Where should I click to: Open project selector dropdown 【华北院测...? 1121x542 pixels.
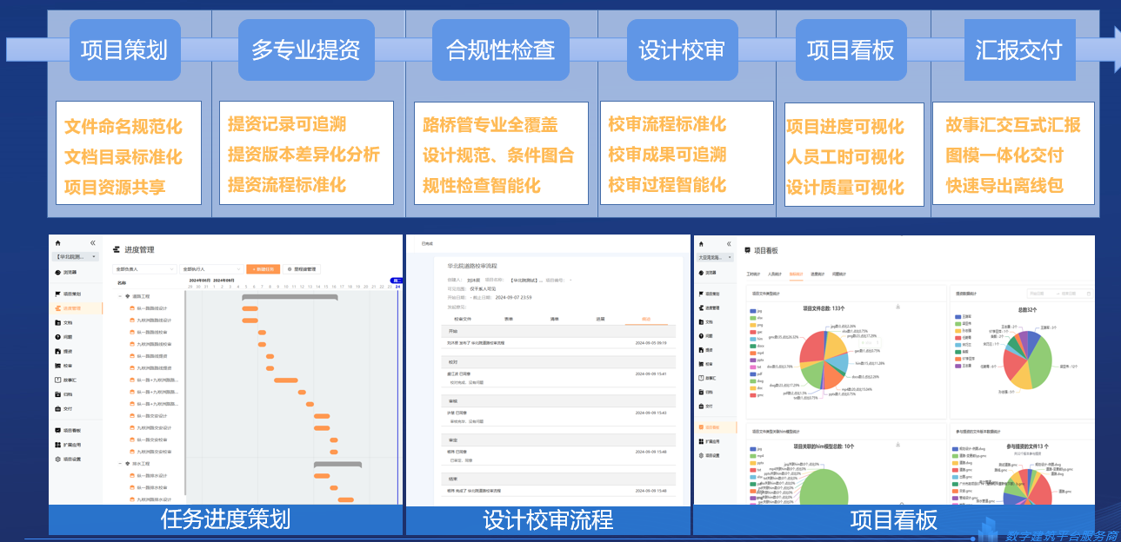[75, 256]
